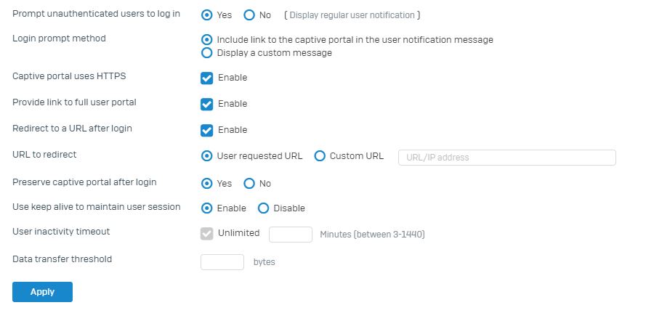The image size is (670, 313).
Task: Toggle Redirect to a URL after login
Action: click(x=207, y=130)
